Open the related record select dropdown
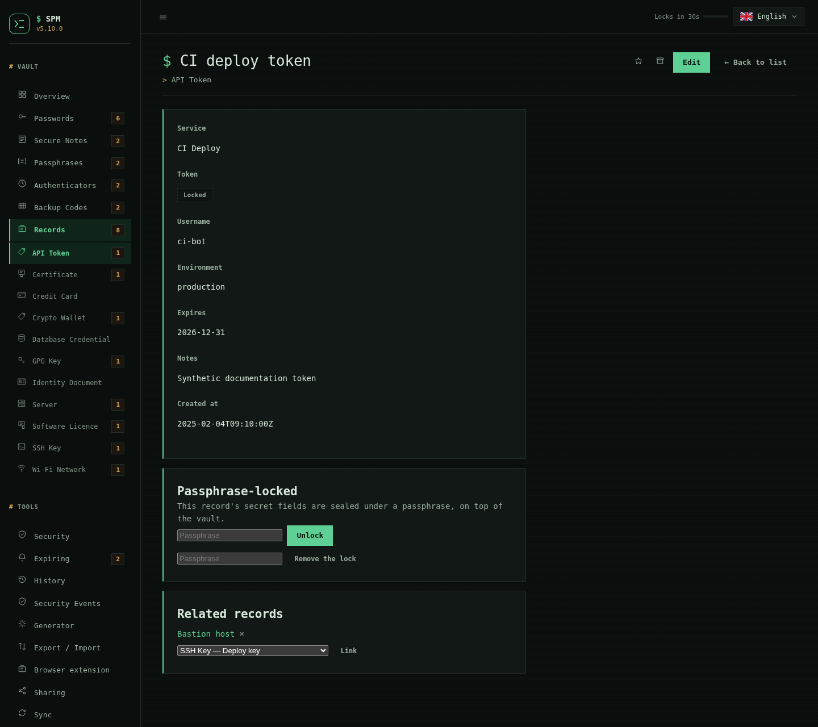 (253, 651)
